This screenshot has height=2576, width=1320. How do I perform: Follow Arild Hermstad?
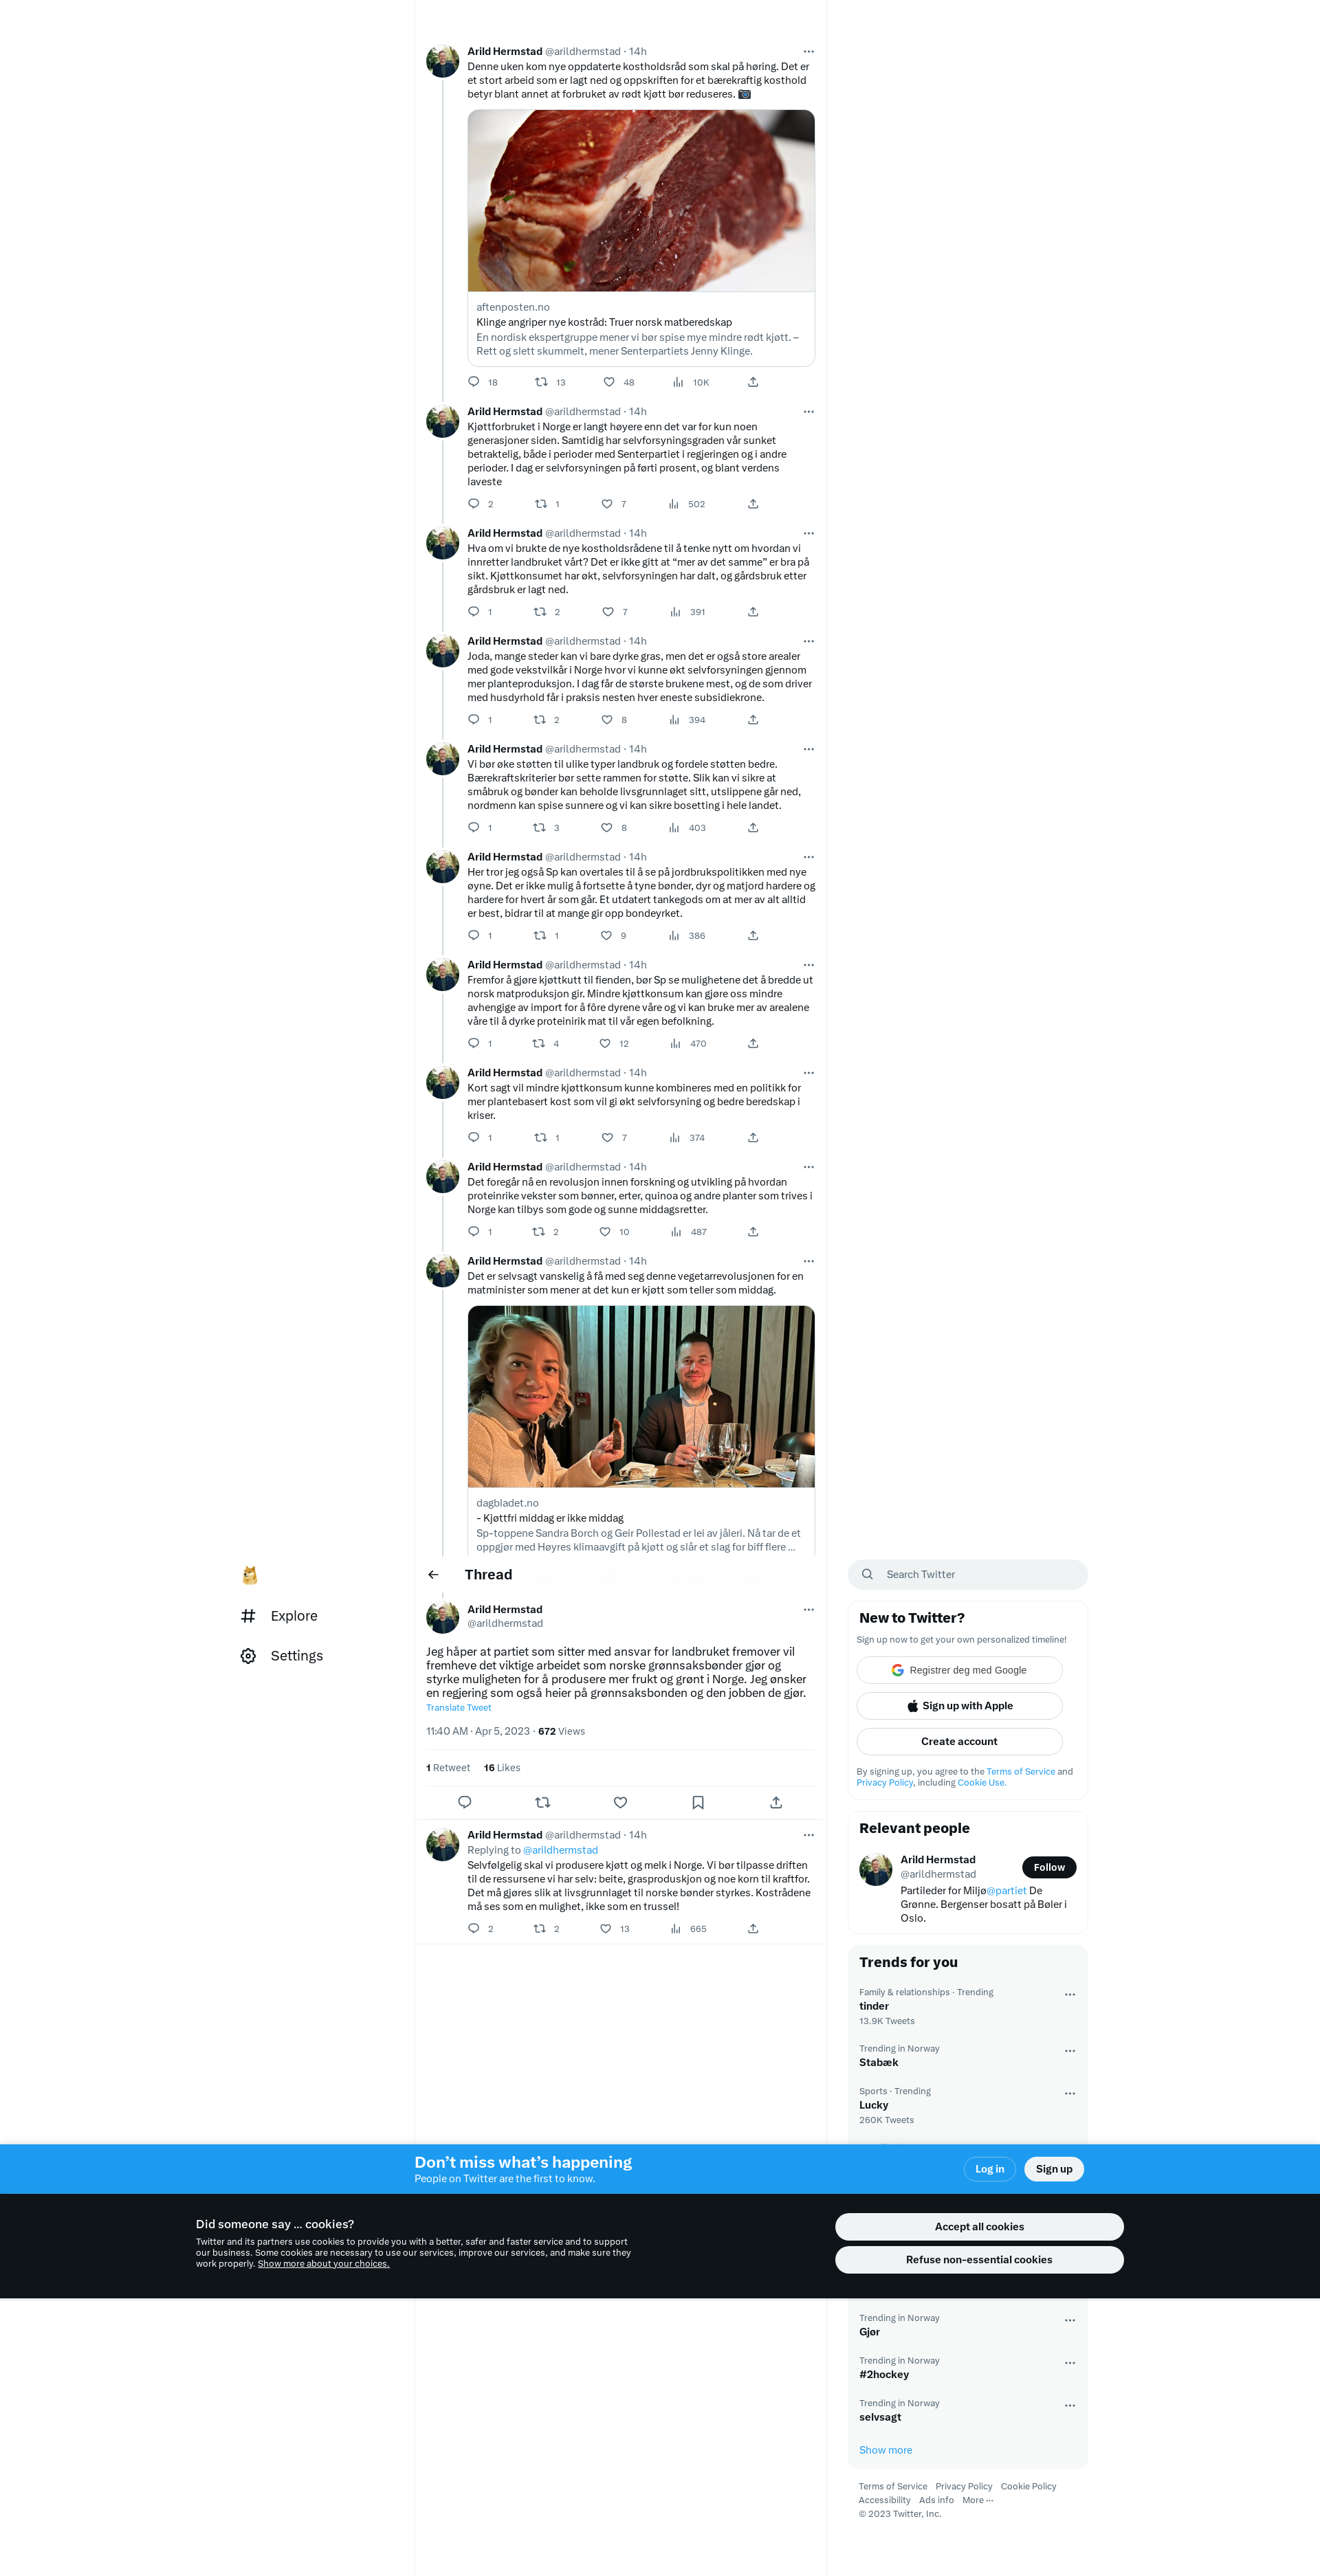coord(1049,1867)
